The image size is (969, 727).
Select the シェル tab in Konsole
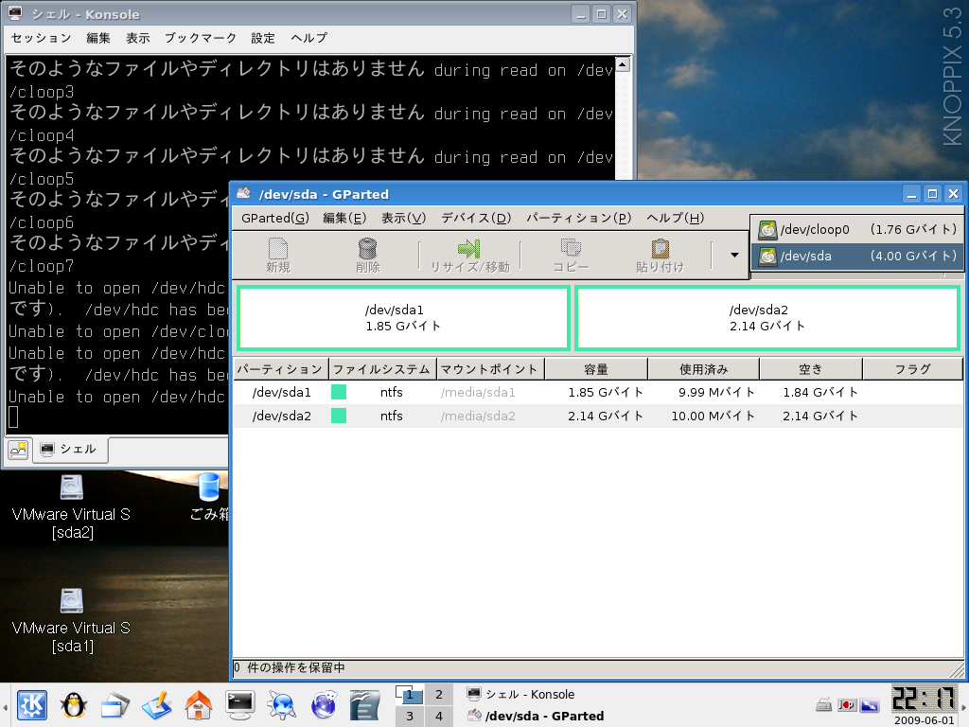coord(70,450)
